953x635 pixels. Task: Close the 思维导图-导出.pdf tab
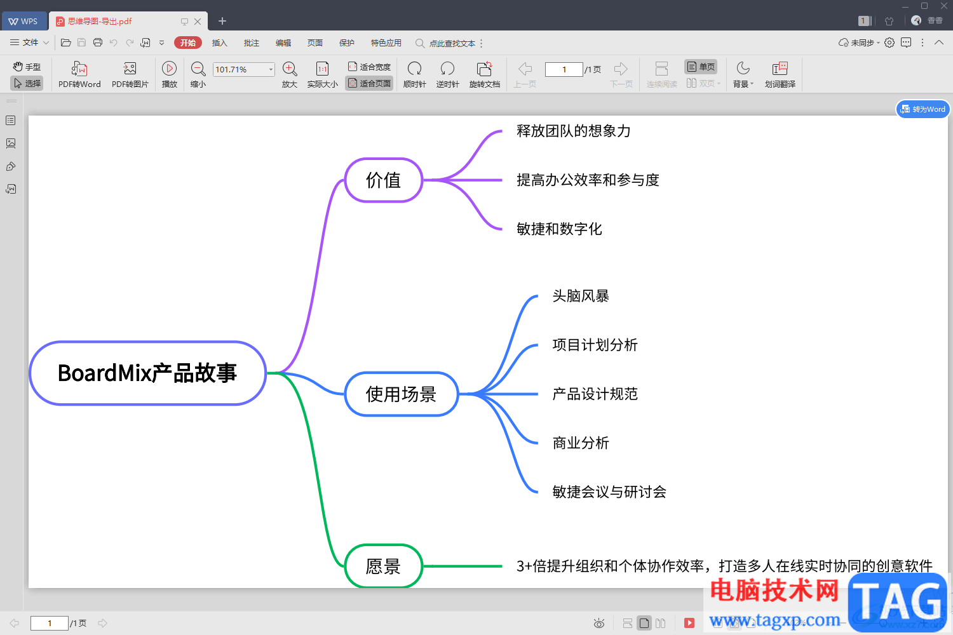198,21
